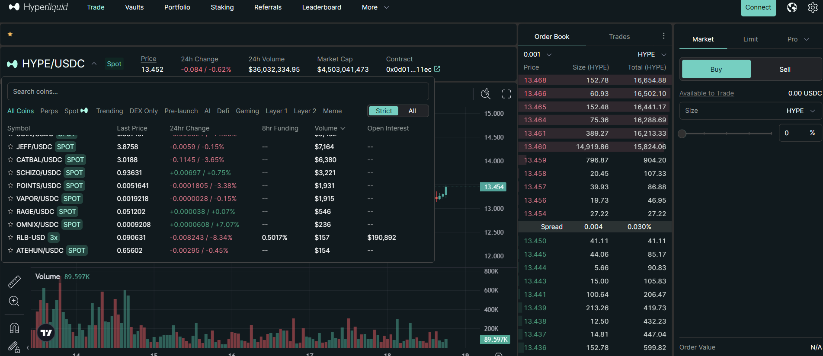The width and height of the screenshot is (823, 356).
Task: Click the TradingView logo badge
Action: coord(46,333)
